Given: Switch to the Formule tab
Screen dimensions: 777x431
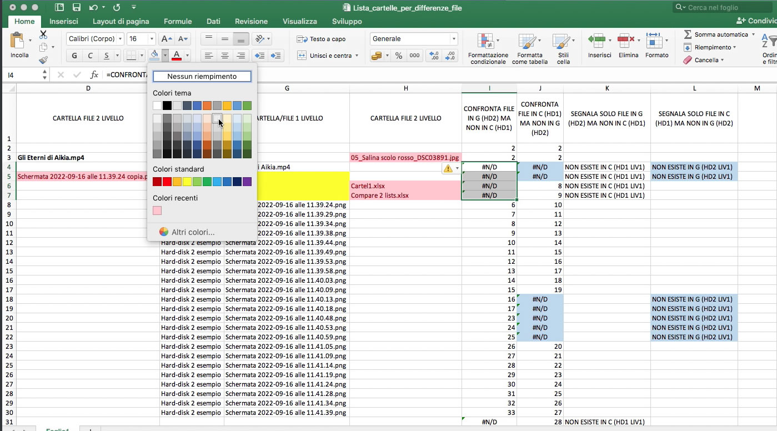Looking at the screenshot, I should click(178, 21).
